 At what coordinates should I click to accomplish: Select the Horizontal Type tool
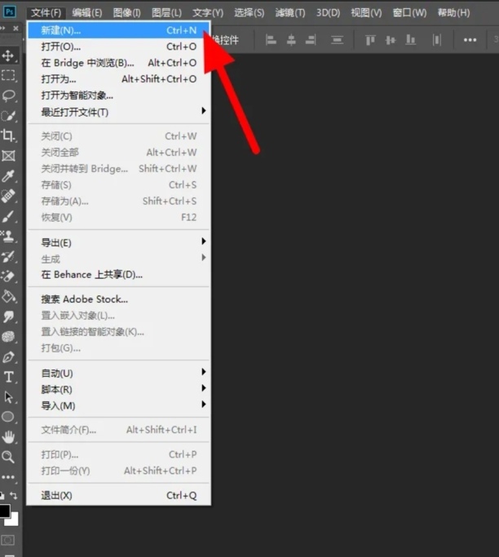[9, 377]
